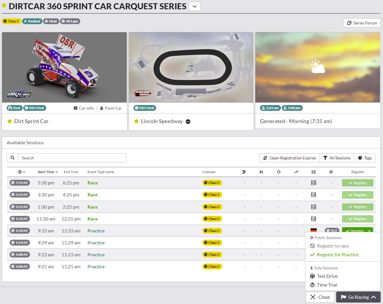This screenshot has width=383, height=304.
Task: Open the All Sessions filter
Action: 337,158
